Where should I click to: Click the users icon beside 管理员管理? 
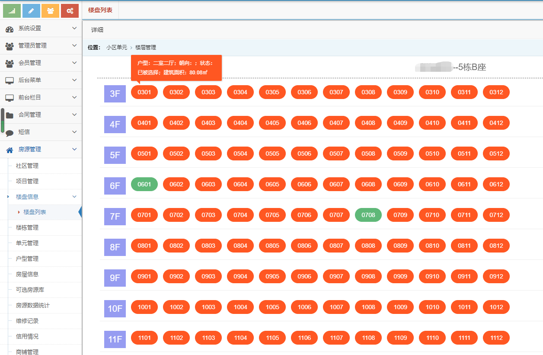pos(9,46)
